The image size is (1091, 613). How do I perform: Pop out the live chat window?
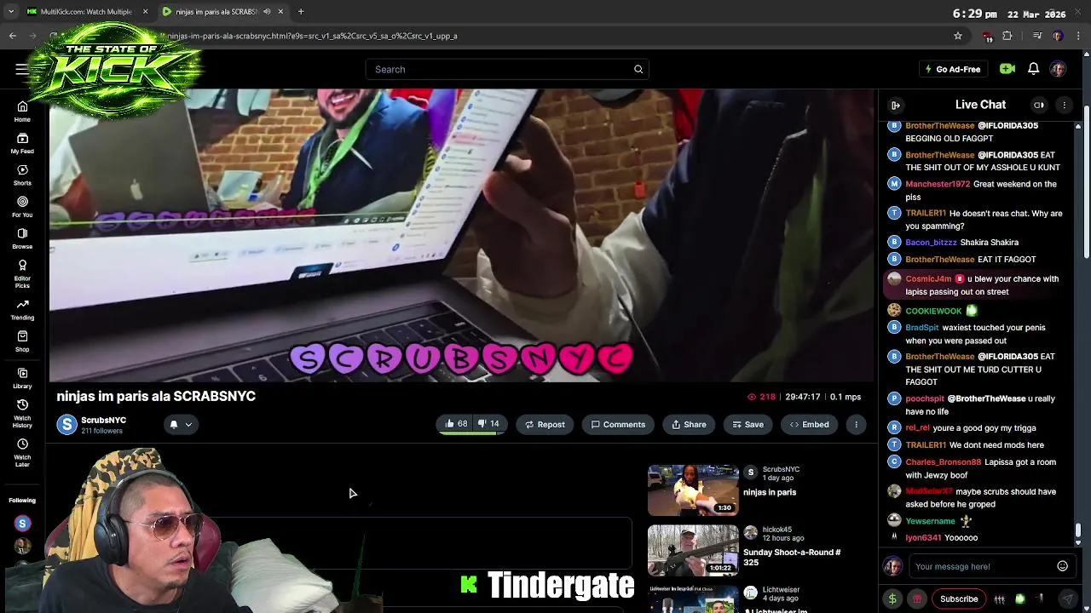click(x=1039, y=105)
